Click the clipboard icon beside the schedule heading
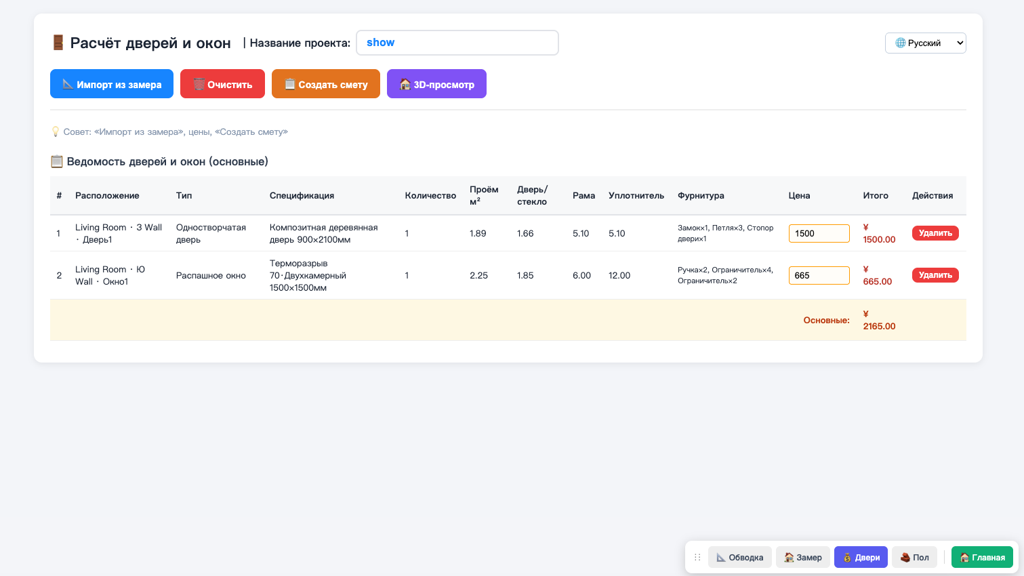 coord(57,161)
